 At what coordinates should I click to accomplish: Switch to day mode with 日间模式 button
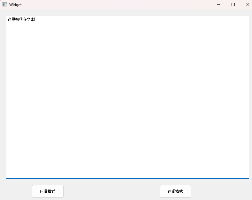tap(48, 191)
